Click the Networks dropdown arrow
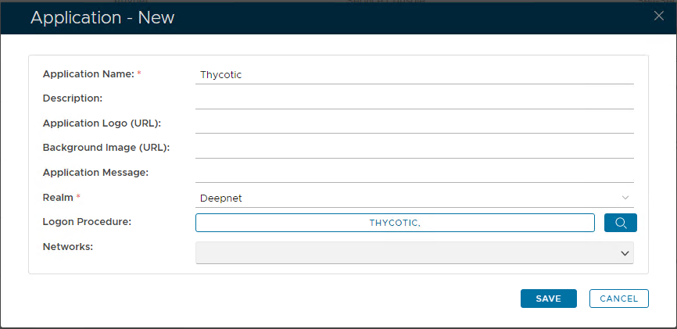 point(625,253)
